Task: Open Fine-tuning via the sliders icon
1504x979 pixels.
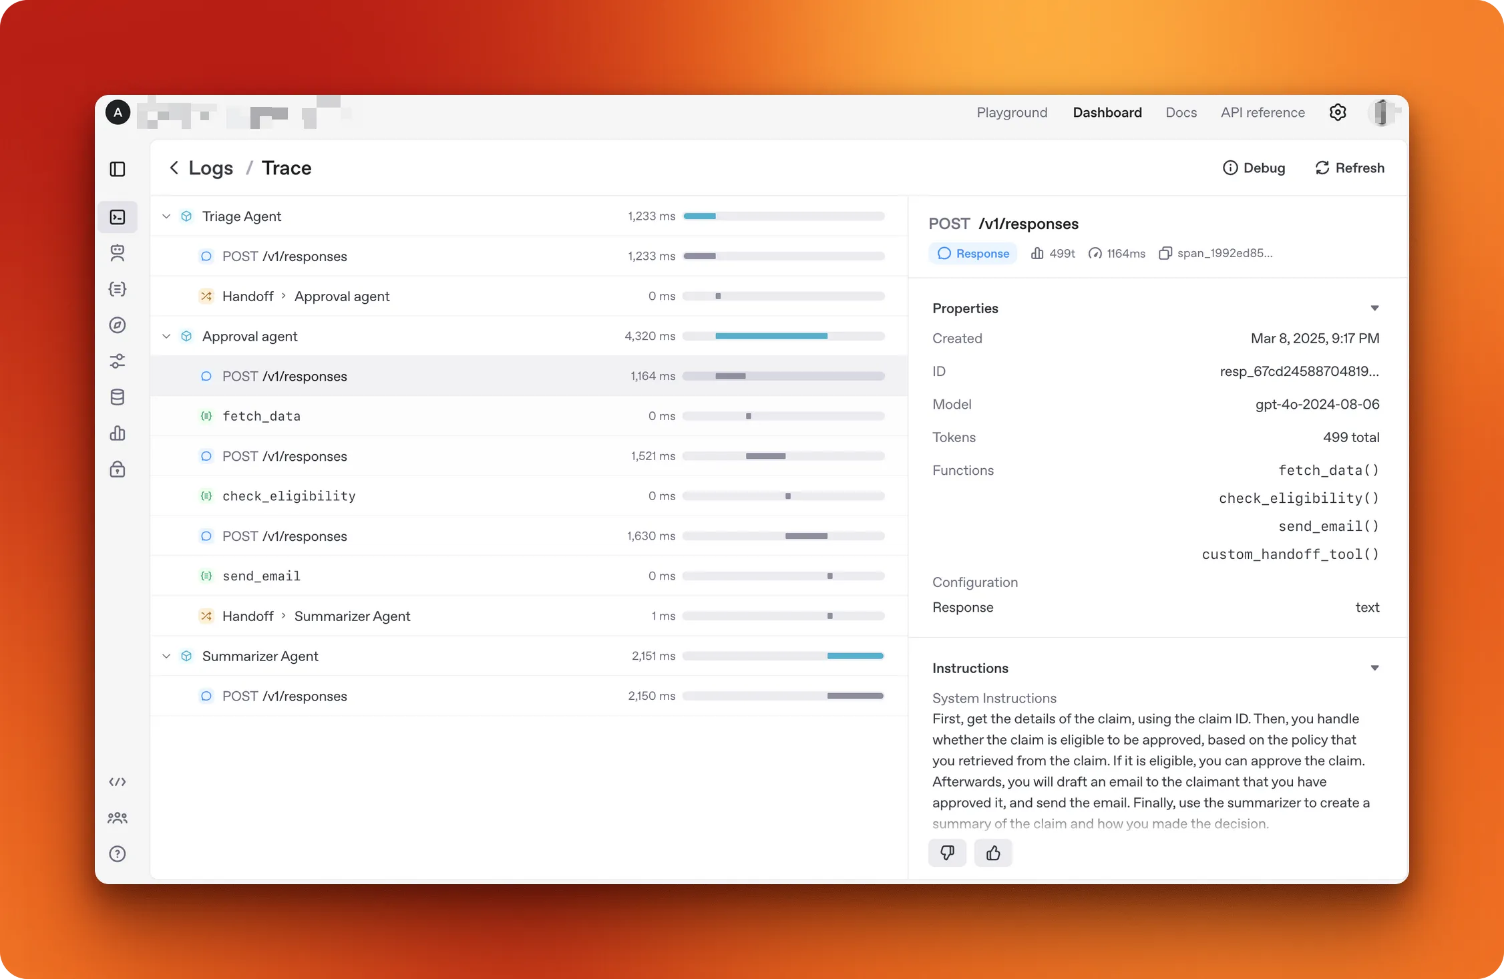Action: point(118,361)
